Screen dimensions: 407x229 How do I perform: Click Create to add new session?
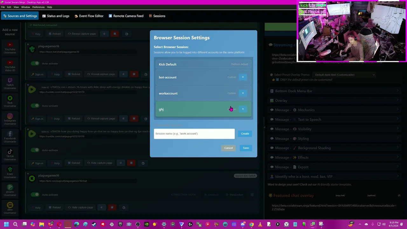pyautogui.click(x=245, y=134)
